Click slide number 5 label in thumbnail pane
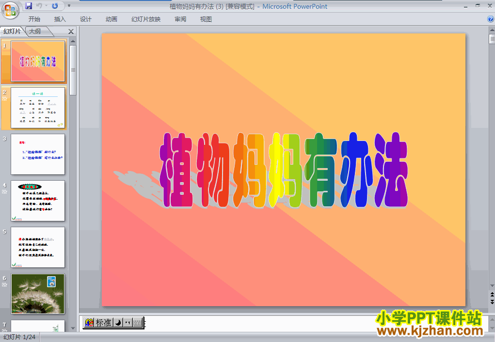 click(x=4, y=232)
